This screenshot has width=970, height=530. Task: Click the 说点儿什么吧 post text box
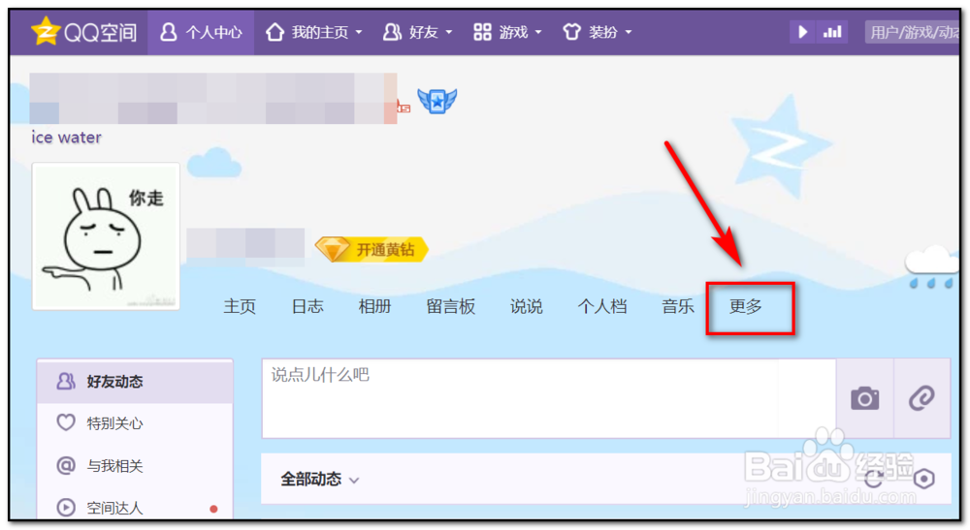(549, 398)
